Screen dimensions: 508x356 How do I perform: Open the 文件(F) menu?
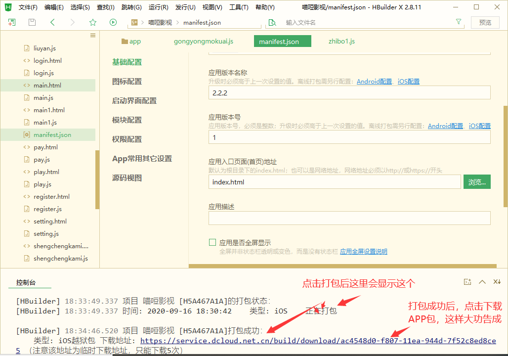[28, 7]
